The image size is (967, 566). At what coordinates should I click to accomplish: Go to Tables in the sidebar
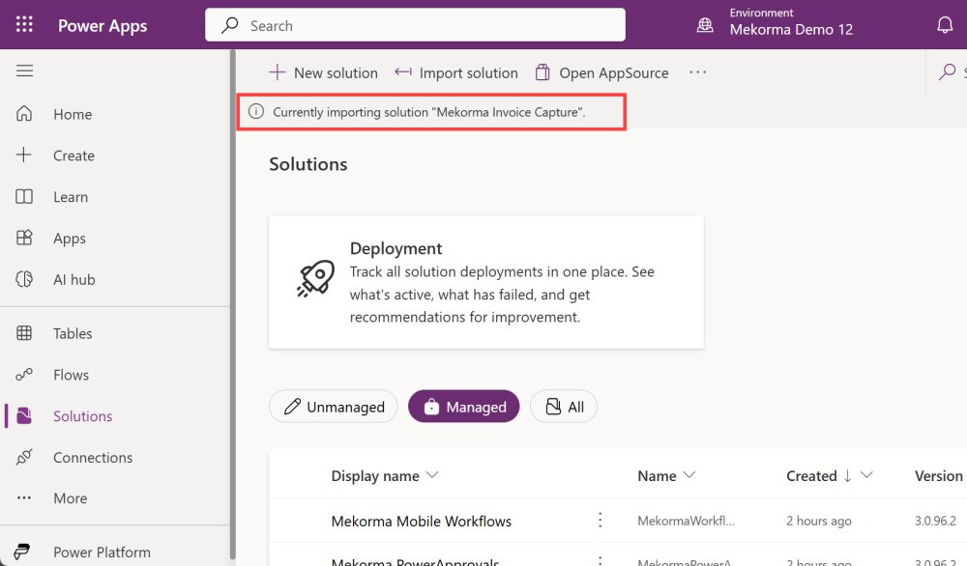(73, 333)
